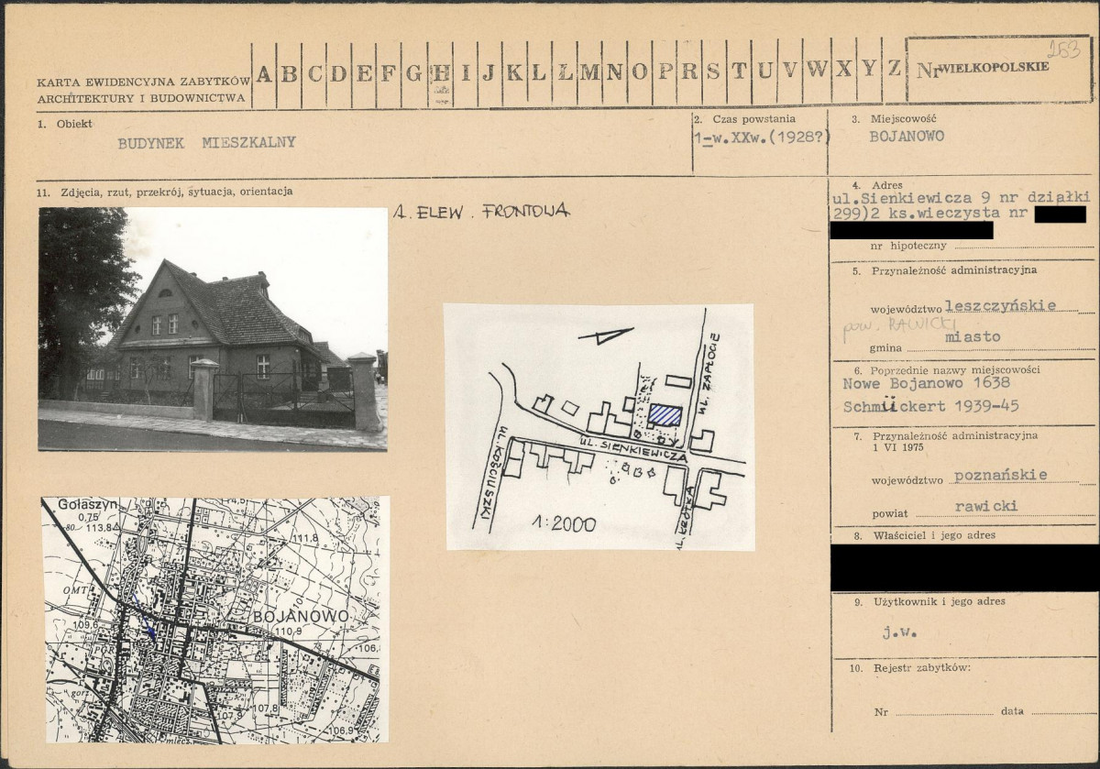
Task: Select the marked letter H box
Action: pos(440,73)
